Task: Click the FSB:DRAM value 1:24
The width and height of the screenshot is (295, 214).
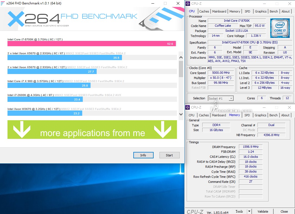Action: pyautogui.click(x=251, y=152)
